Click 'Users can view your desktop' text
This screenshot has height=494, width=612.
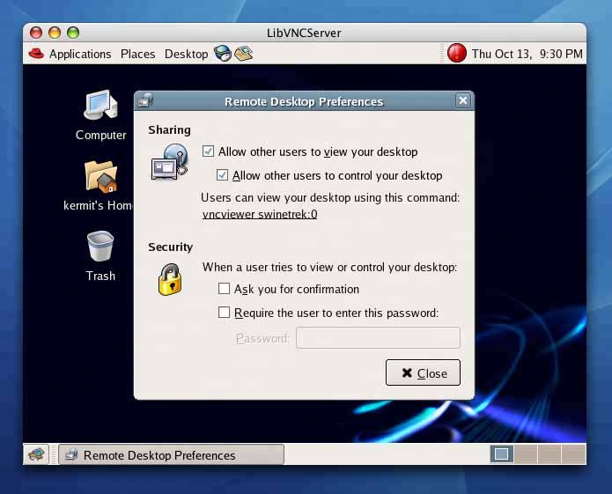click(x=330, y=198)
